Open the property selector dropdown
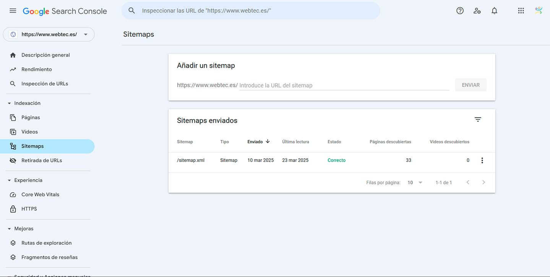Image resolution: width=550 pixels, height=277 pixels. coord(49,34)
